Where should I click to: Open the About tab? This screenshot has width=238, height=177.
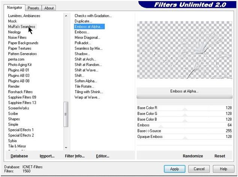49,8
